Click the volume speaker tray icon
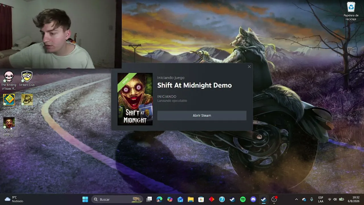Screen dimensions: 364x205 click(x=335, y=199)
